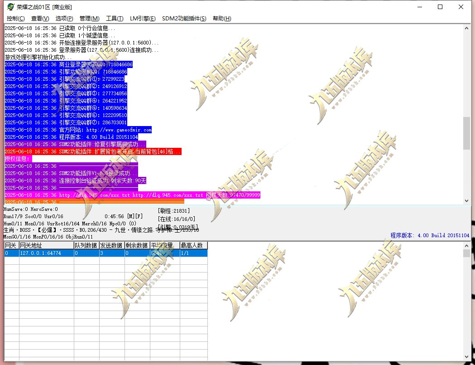Click gateway list scrollbar down arrow

[x=466, y=357]
